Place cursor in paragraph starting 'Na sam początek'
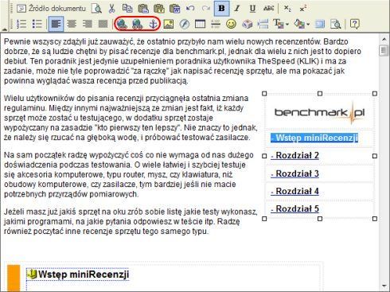Image resolution: width=390 pixels, height=292 pixels. 129,174
